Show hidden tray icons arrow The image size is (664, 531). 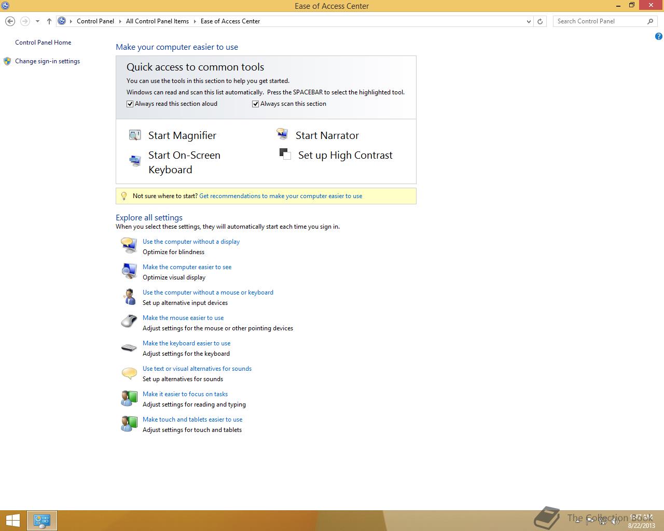(578, 521)
